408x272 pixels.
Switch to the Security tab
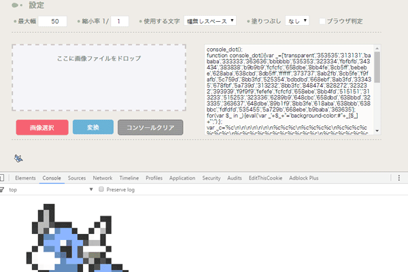point(211,178)
